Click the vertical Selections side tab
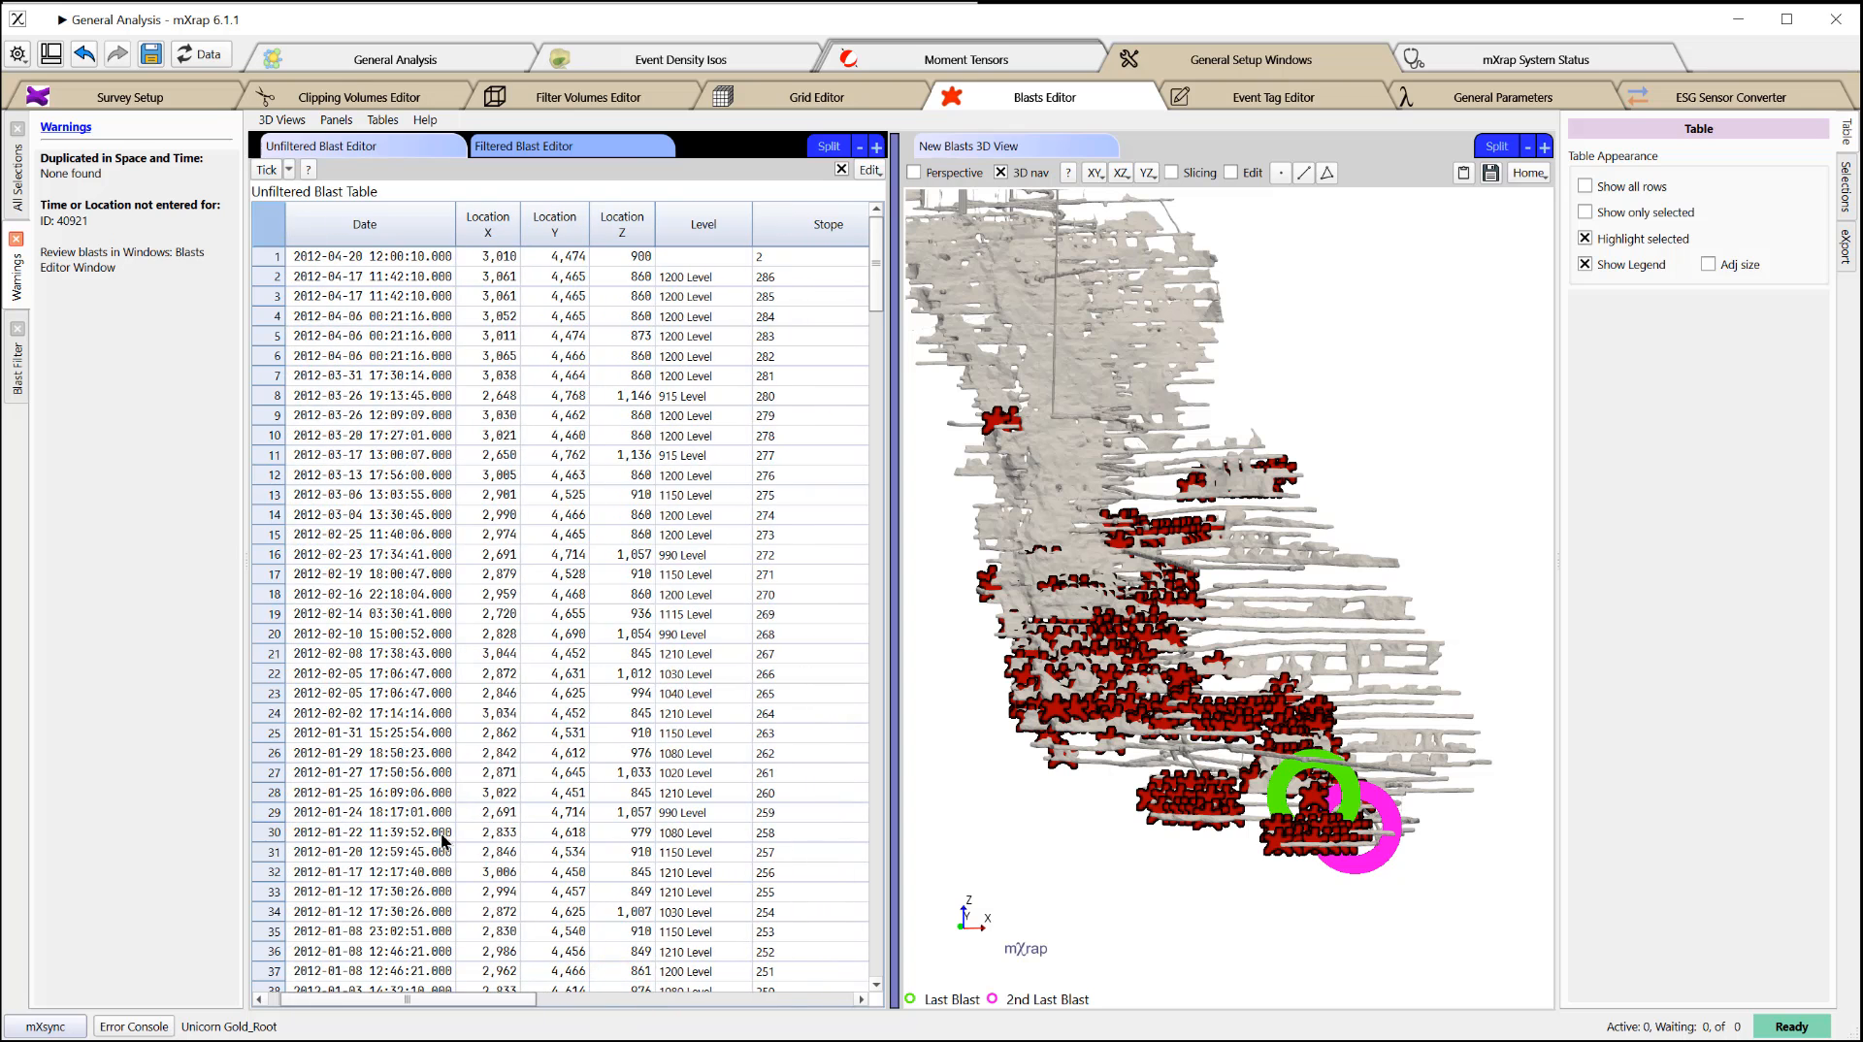The width and height of the screenshot is (1863, 1042). click(x=1846, y=186)
